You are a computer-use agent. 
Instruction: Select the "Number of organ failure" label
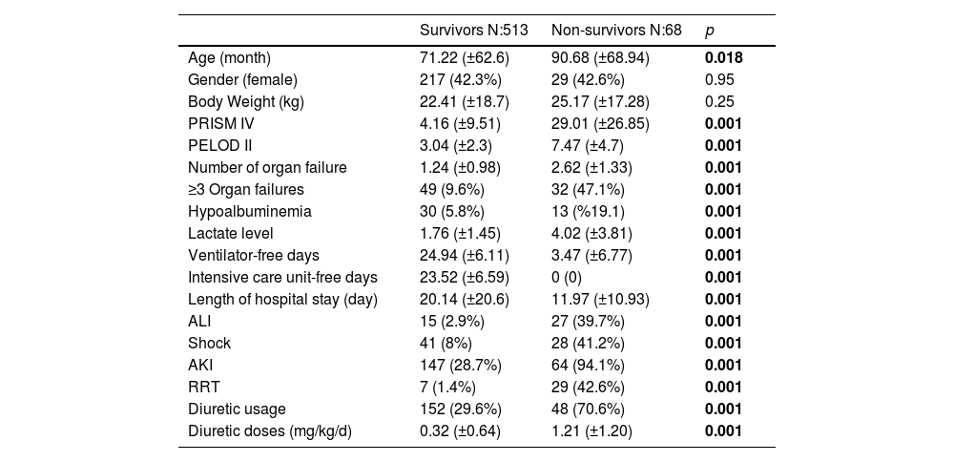[267, 167]
